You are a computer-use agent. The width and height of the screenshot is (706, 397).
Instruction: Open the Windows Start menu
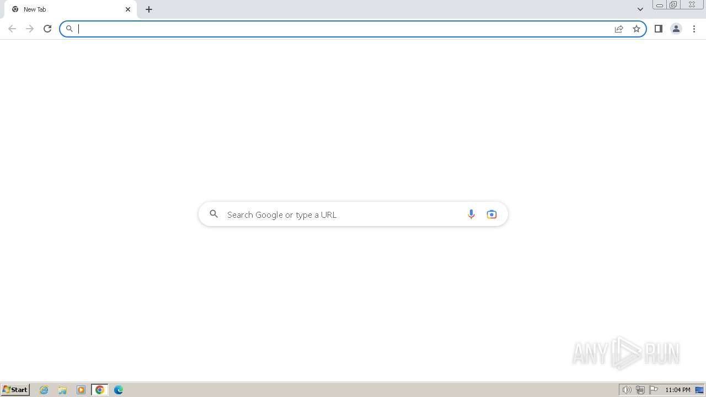[15, 390]
